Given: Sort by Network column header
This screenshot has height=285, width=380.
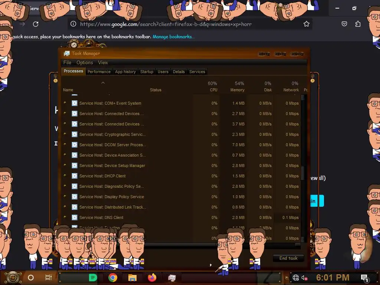Looking at the screenshot, I should click(x=291, y=90).
